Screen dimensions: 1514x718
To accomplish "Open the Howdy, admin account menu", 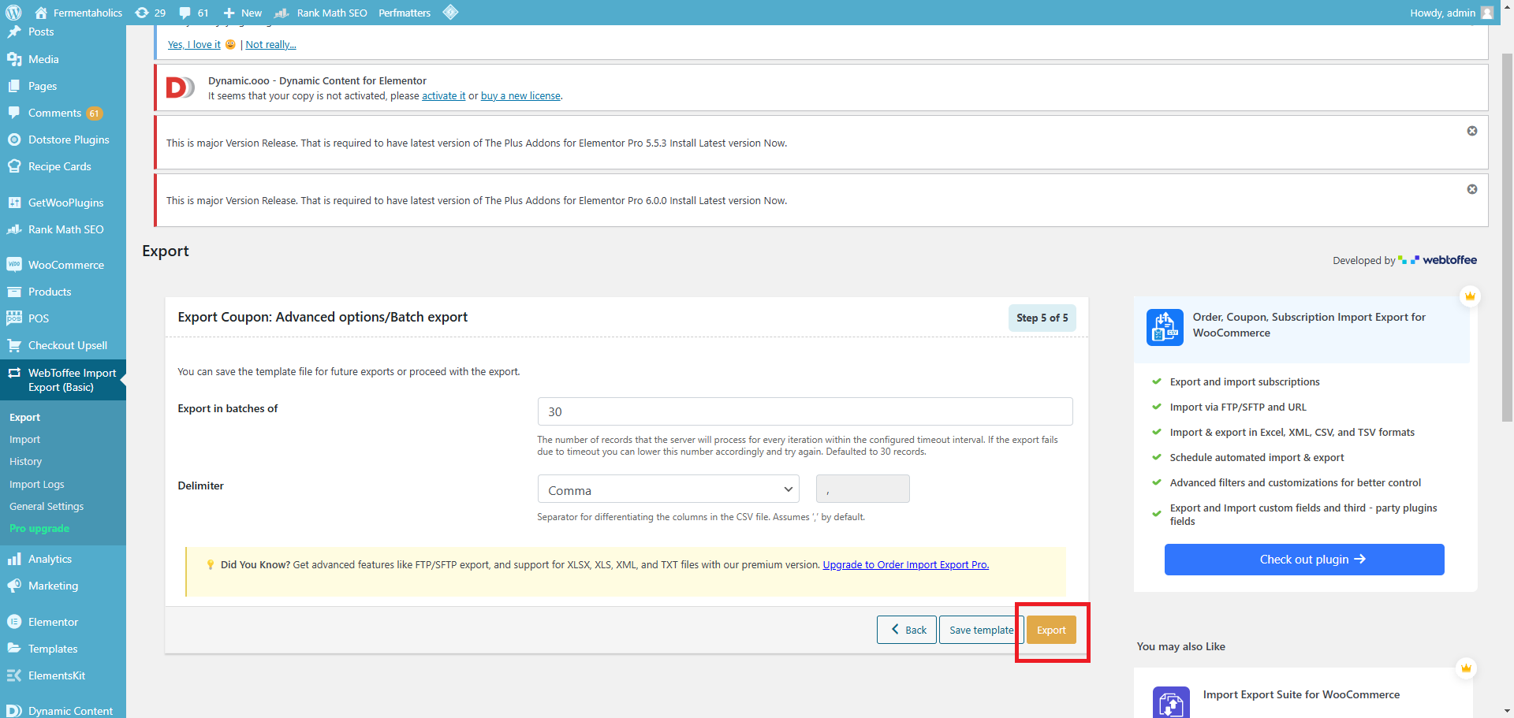I will click(1452, 13).
